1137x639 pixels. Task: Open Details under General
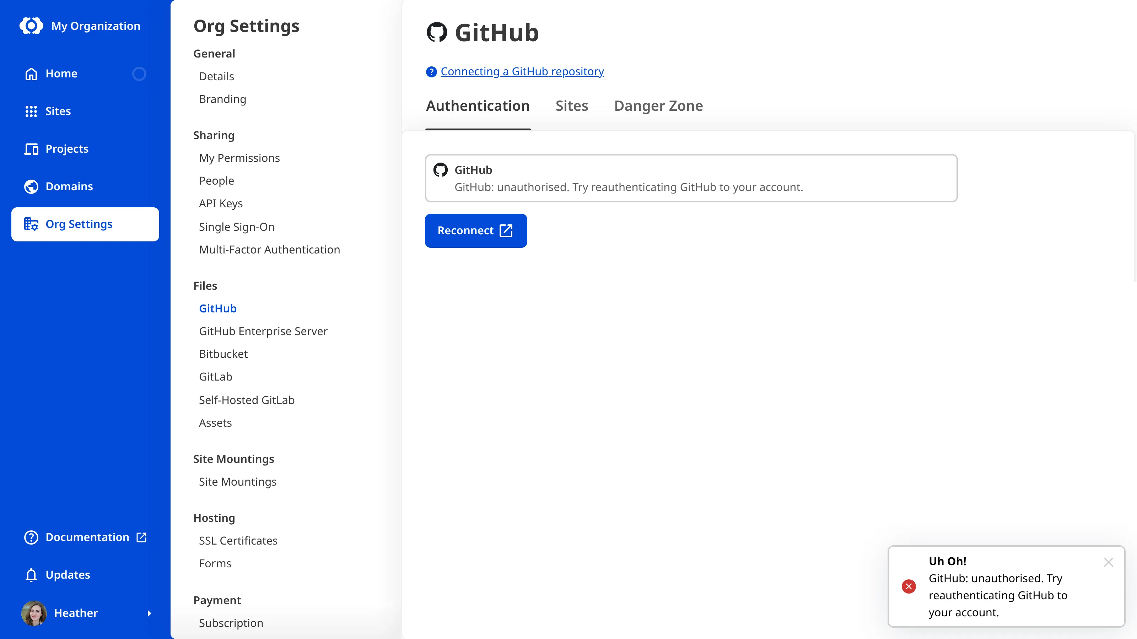point(216,76)
